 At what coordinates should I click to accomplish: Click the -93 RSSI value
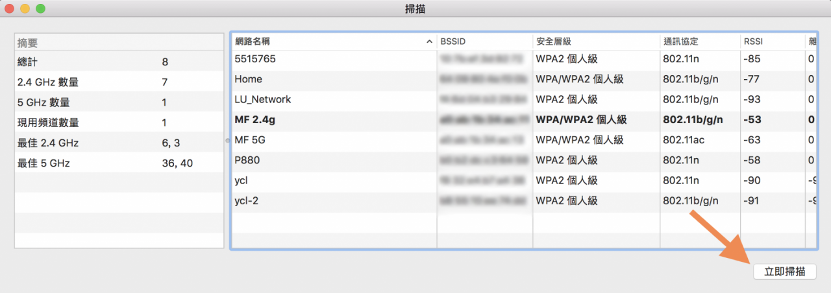tap(752, 99)
